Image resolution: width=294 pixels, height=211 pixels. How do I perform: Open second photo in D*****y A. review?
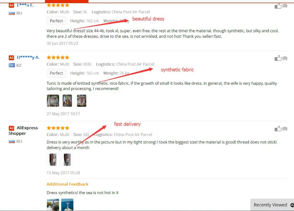(67, 101)
